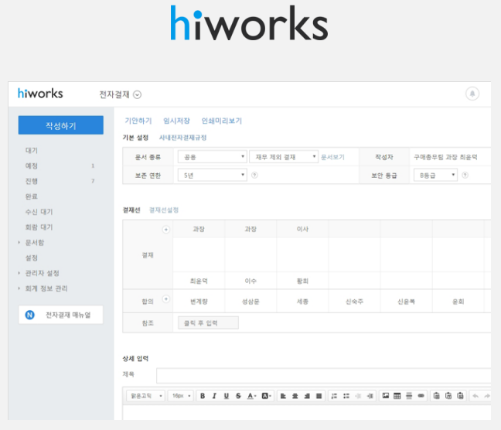Insert a table into the document
This screenshot has width=501, height=430.
point(397,396)
